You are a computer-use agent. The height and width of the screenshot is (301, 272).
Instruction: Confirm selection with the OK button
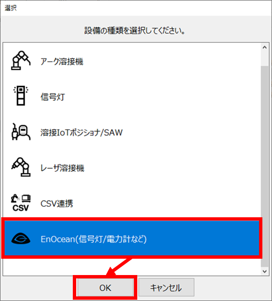105,288
